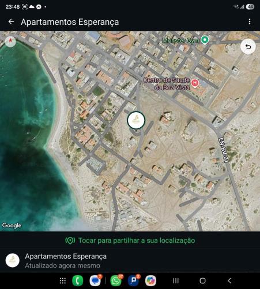The width and height of the screenshot is (260, 289).
Task: Show recent apps with three-bar button
Action: point(176,281)
